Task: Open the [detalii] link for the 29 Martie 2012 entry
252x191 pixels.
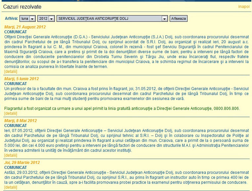Action: [11, 187]
